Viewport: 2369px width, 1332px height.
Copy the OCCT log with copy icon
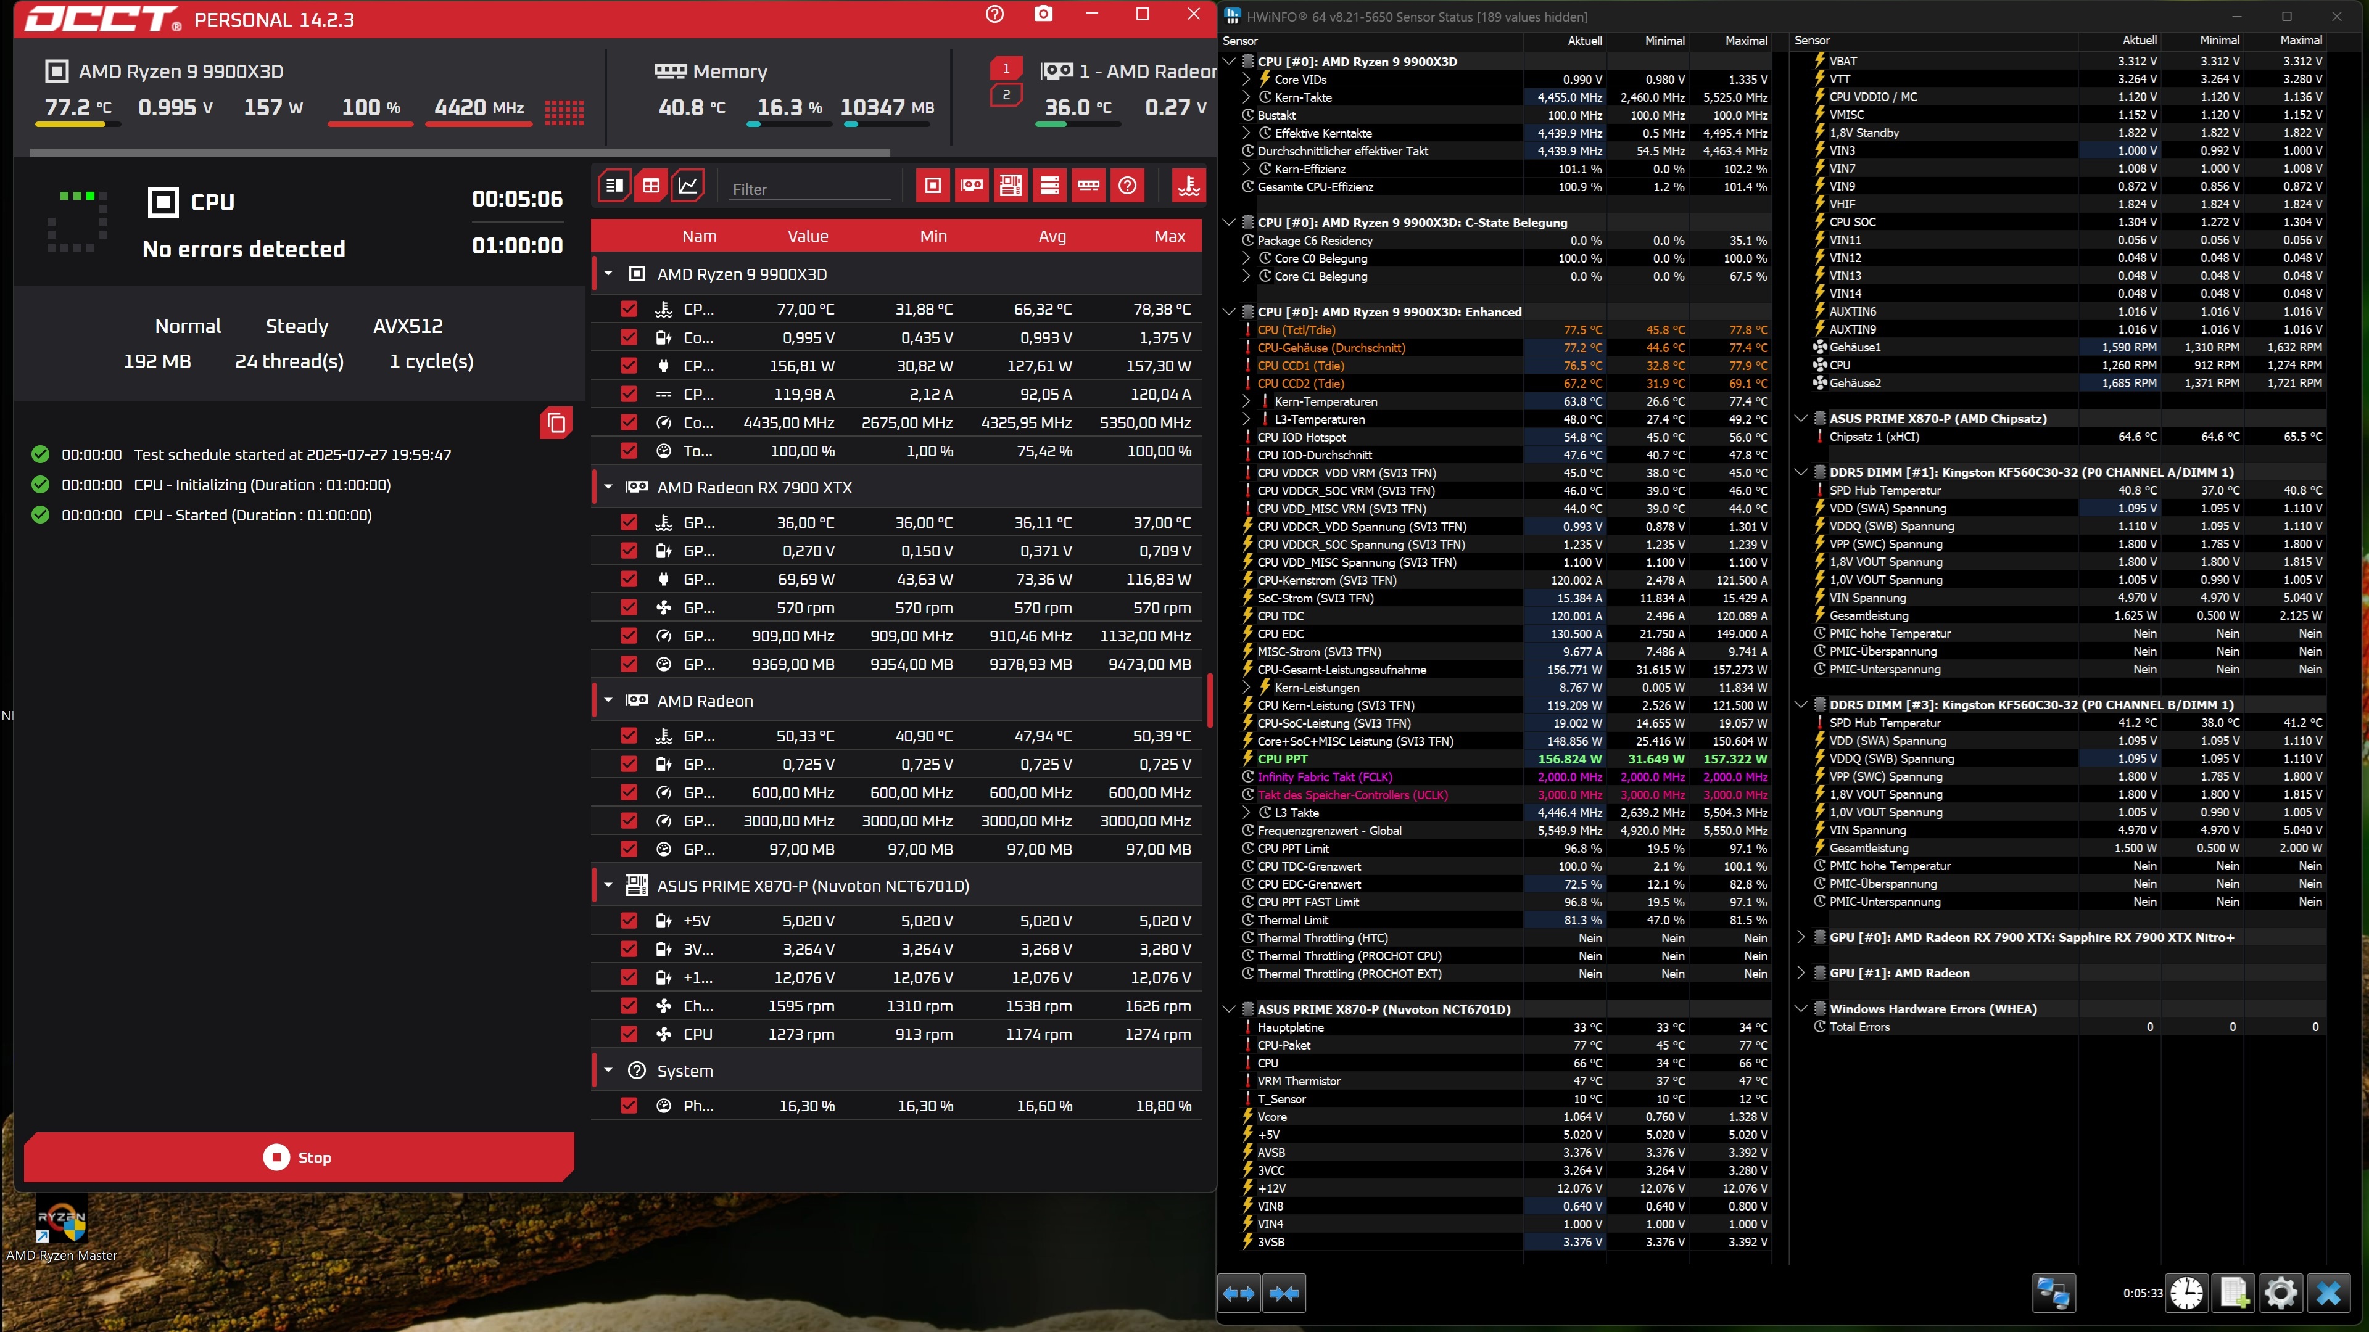pos(555,422)
